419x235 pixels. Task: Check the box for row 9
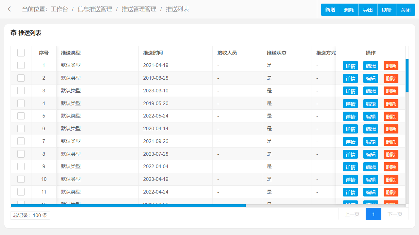point(21,166)
